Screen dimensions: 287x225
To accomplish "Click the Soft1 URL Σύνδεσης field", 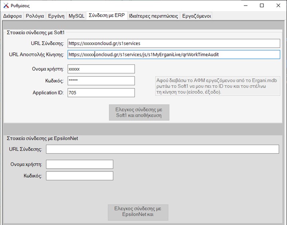I will (x=173, y=43).
